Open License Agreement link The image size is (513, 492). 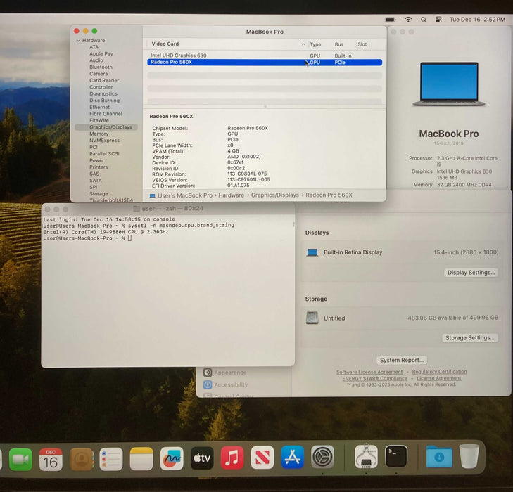(438, 378)
